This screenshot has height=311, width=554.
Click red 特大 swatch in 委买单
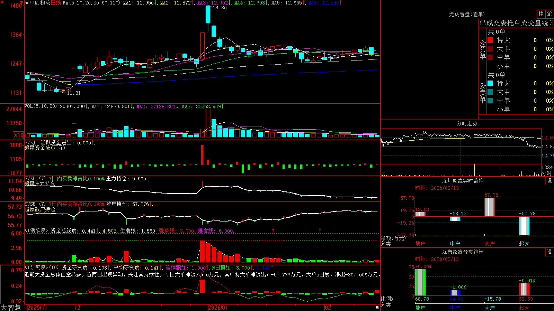click(x=490, y=40)
